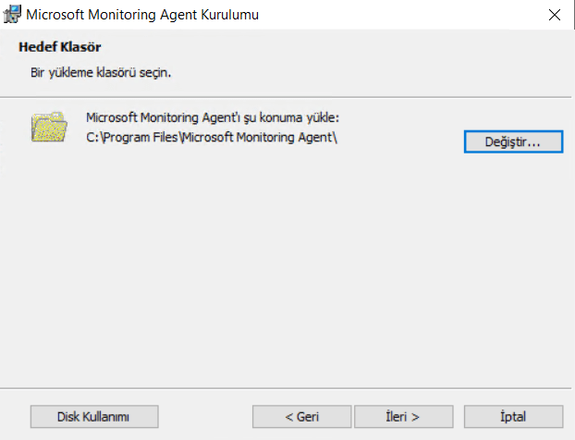This screenshot has height=440, width=575.
Task: Cancel setup using the İptal button
Action: pyautogui.click(x=513, y=417)
